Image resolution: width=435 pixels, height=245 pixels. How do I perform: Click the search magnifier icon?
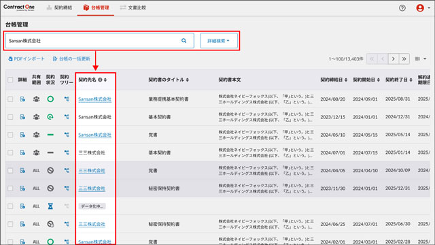[x=184, y=41]
